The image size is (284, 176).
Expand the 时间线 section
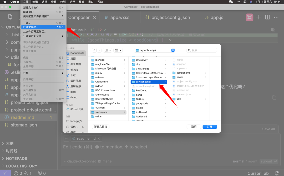[x=29, y=151]
